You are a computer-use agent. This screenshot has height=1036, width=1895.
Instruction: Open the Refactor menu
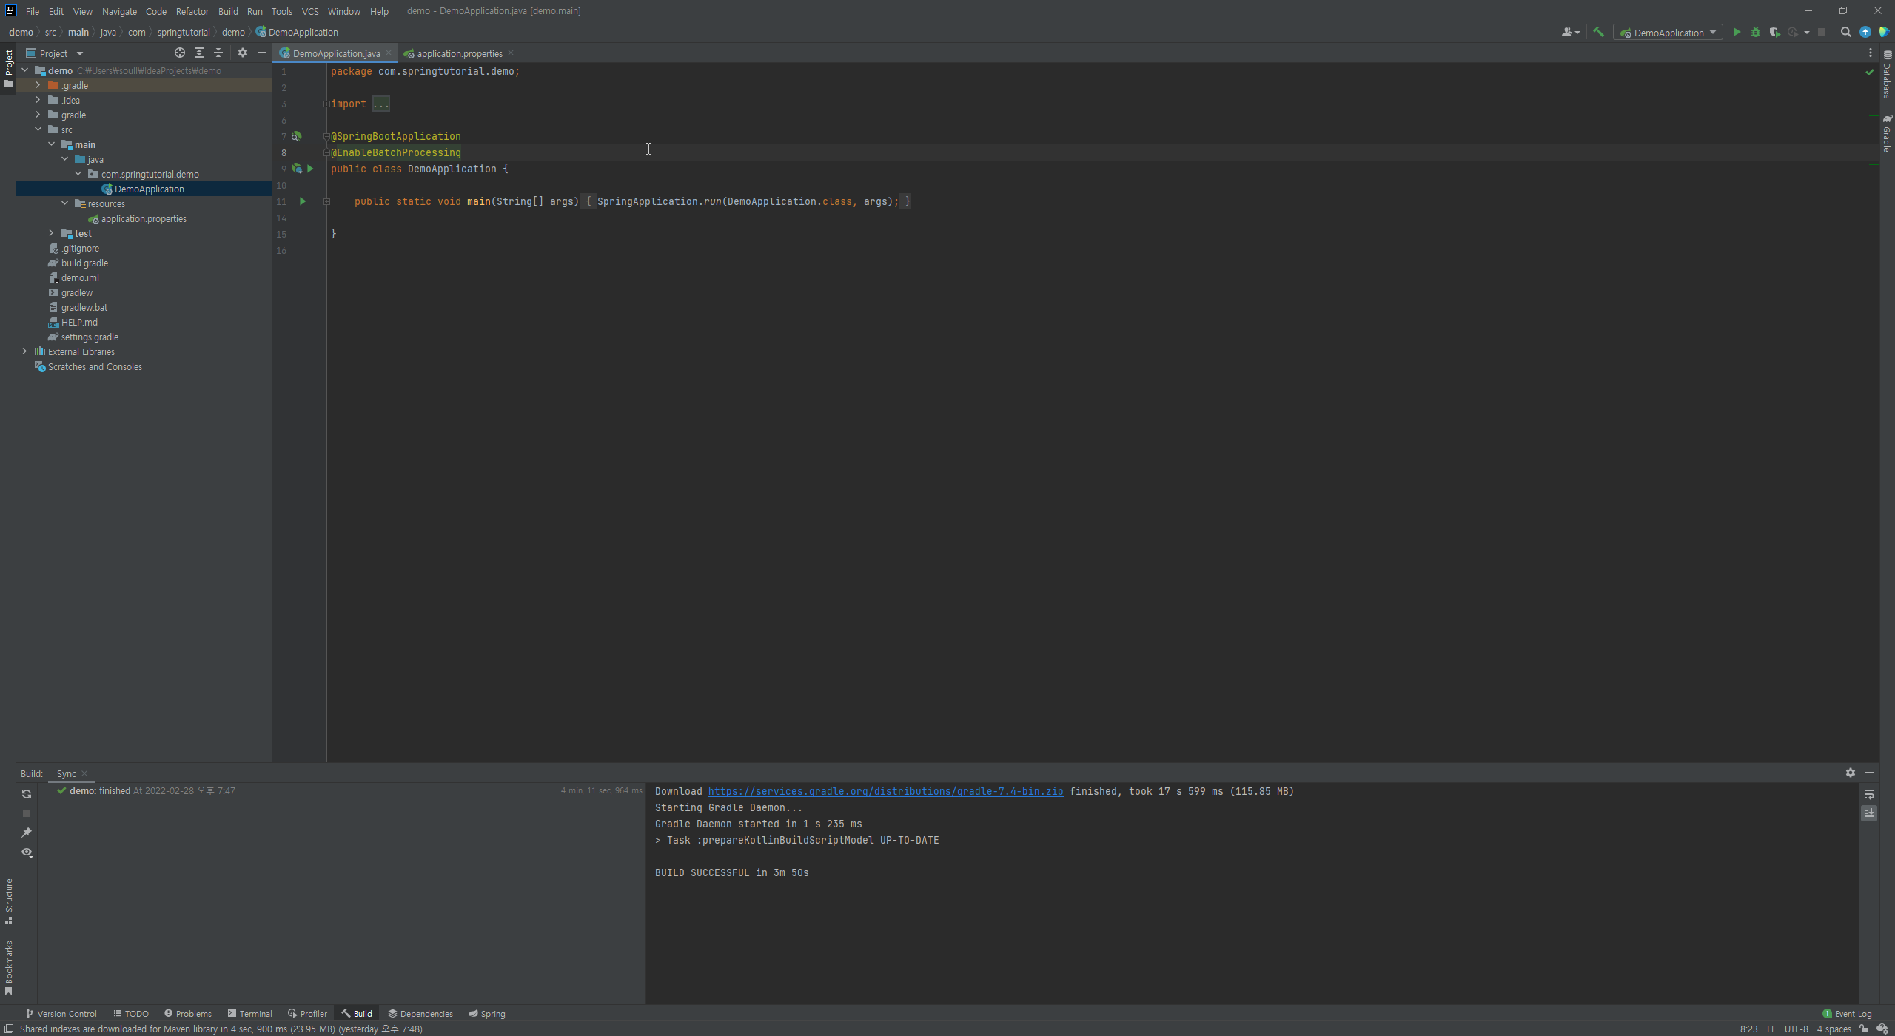(192, 11)
